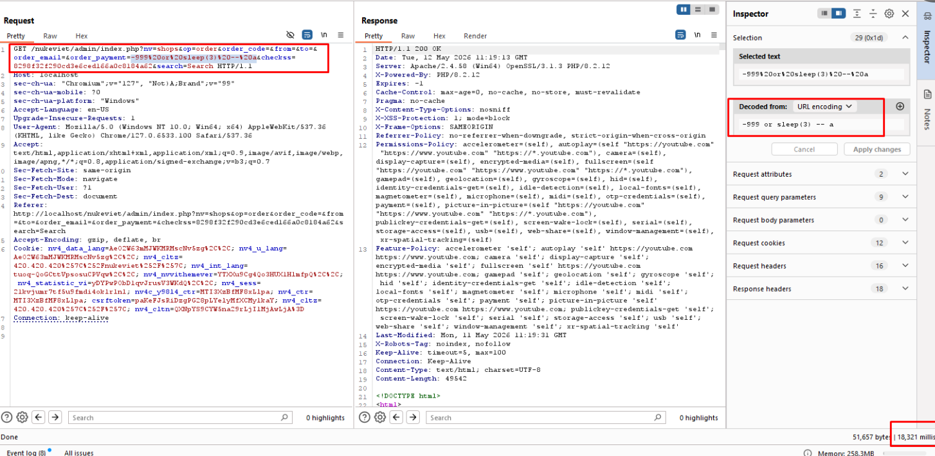Click plus icon beside Decoded from
The width and height of the screenshot is (935, 456).
coord(900,107)
